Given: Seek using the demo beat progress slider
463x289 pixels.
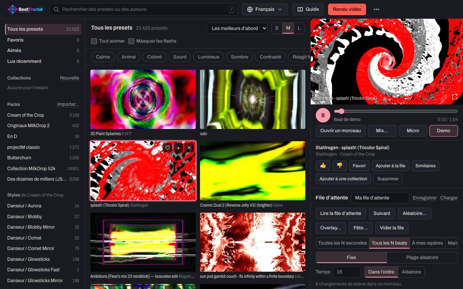Looking at the screenshot, I should pos(396,112).
